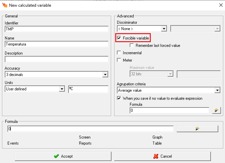Open the Discriminator dropdown

[164, 29]
